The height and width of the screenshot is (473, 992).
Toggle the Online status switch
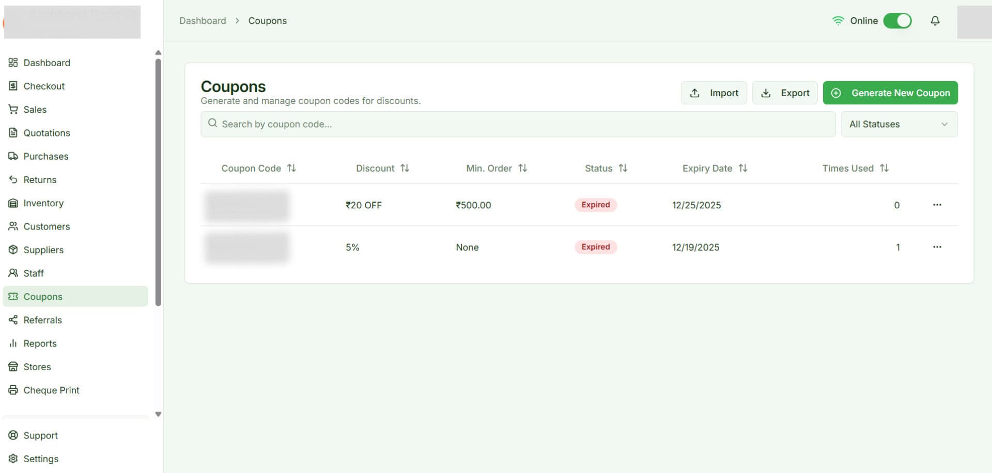(897, 21)
